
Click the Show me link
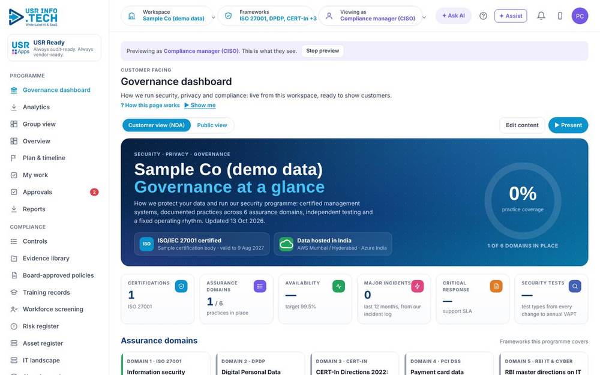(x=200, y=105)
